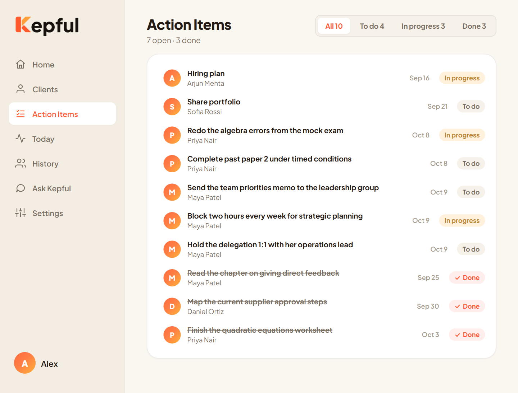Click the Today activity pulse icon
The image size is (518, 393).
(21, 139)
